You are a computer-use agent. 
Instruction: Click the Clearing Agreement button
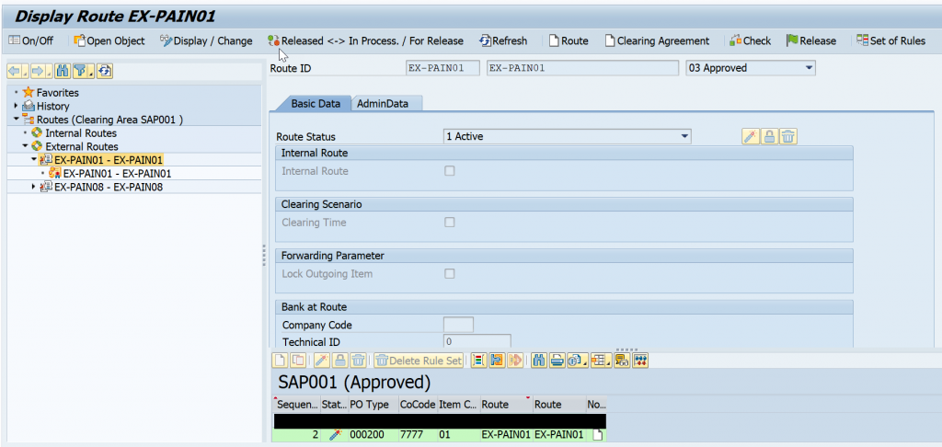tap(657, 40)
